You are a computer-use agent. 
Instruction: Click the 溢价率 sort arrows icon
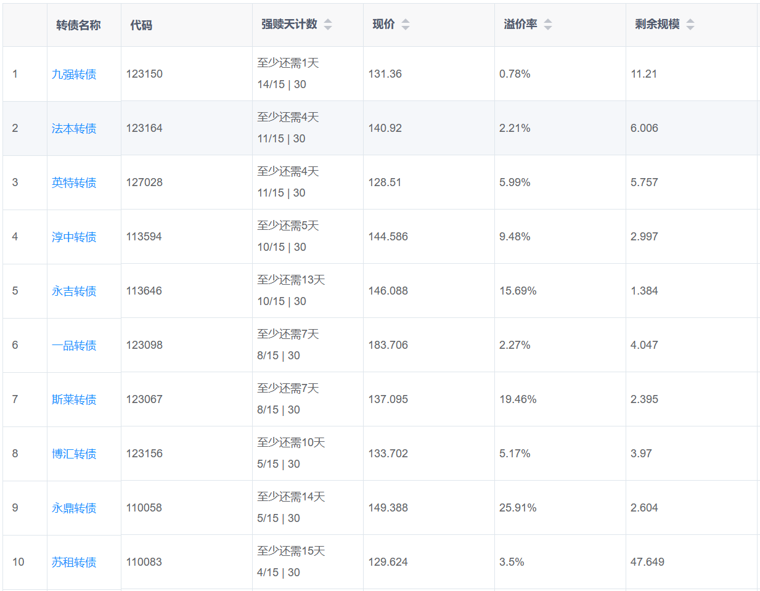tap(548, 25)
